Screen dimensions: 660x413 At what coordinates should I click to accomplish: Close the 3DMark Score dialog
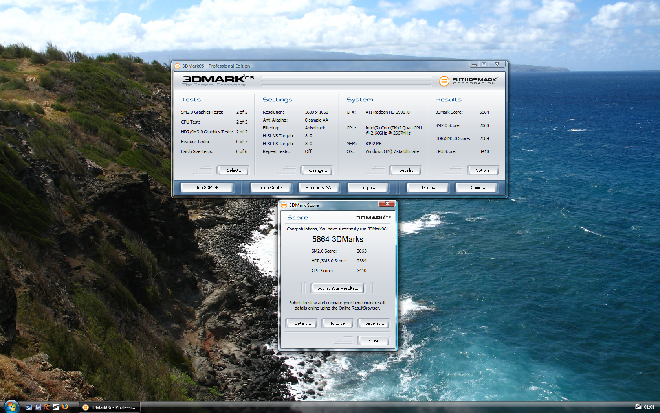tap(374, 341)
